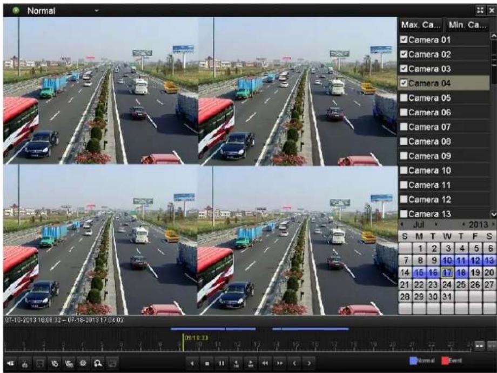Pause the current playback
Screen dimensions: 497x373
(x=221, y=363)
